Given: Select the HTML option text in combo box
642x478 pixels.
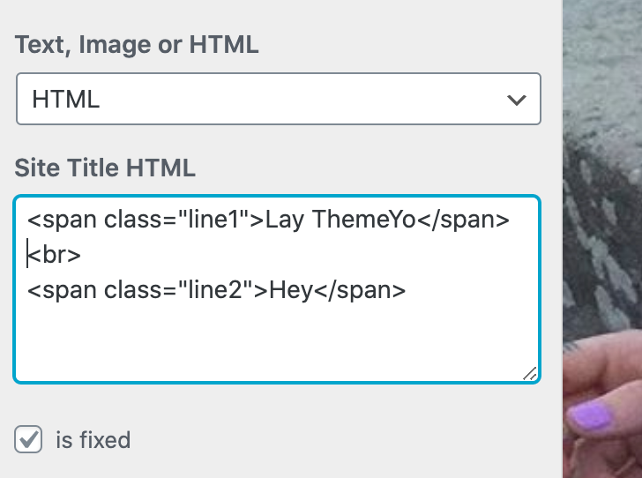Looking at the screenshot, I should [65, 100].
